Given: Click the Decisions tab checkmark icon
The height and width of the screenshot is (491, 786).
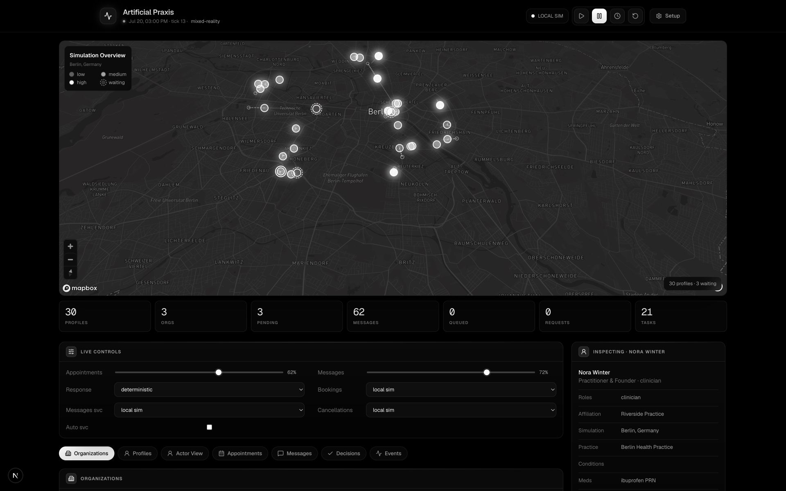Looking at the screenshot, I should tap(330, 453).
